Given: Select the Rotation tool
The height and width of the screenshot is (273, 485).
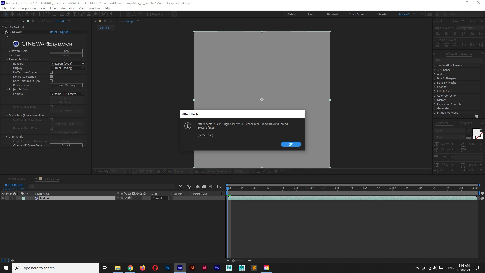Looking at the screenshot, I should (x=47, y=14).
